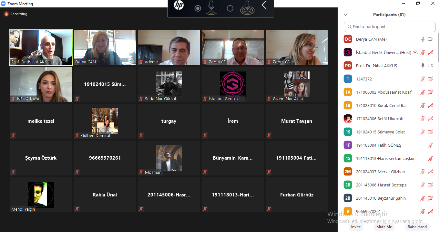Click Prof. Dr. Nihat AKKUŞ camera icon
Viewport: 439px width, 232px height.
[431, 66]
